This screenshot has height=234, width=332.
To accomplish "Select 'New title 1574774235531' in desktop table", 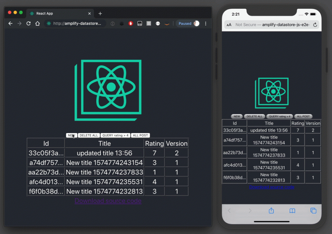I will [x=104, y=182].
